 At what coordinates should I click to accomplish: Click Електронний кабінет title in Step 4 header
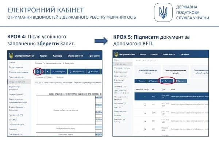24,56
